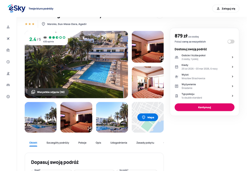The width and height of the screenshot is (247, 171).
Task: Expand the Wyżywienie meal option
Action: 204,86
